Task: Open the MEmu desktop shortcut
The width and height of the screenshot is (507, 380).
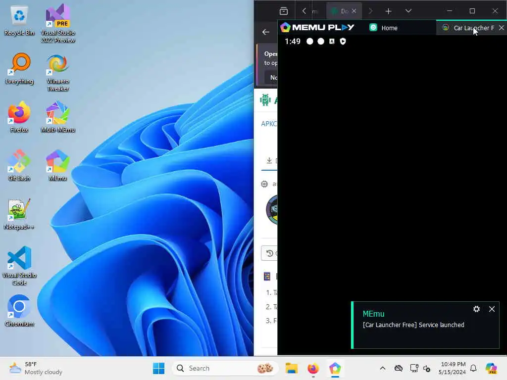Action: coord(58,165)
